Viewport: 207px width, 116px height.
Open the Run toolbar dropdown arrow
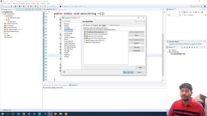tap(17, 6)
